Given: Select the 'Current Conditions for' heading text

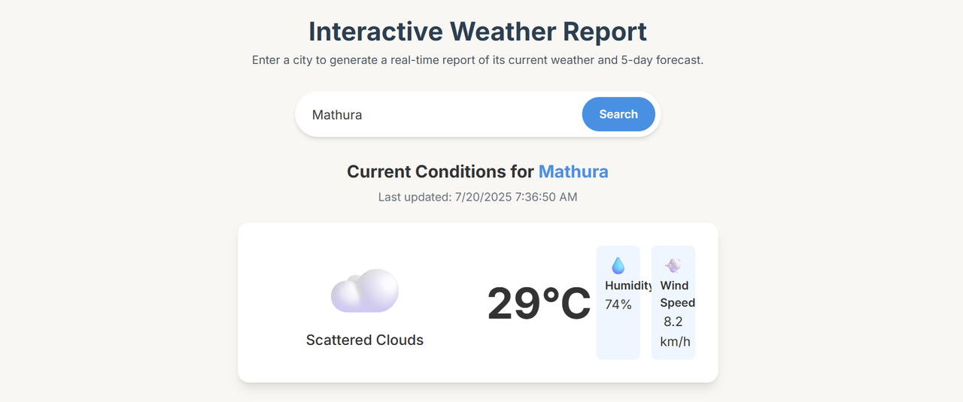Looking at the screenshot, I should click(x=440, y=171).
